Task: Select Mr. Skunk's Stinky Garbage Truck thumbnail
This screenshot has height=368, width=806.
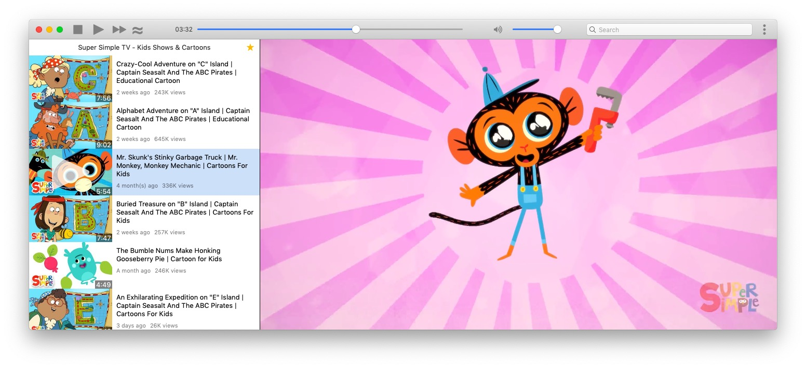Action: (x=71, y=172)
